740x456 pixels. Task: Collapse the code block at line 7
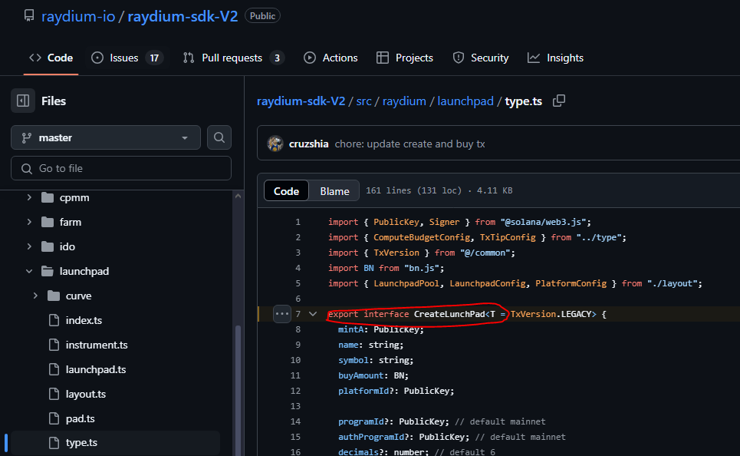[x=313, y=314]
